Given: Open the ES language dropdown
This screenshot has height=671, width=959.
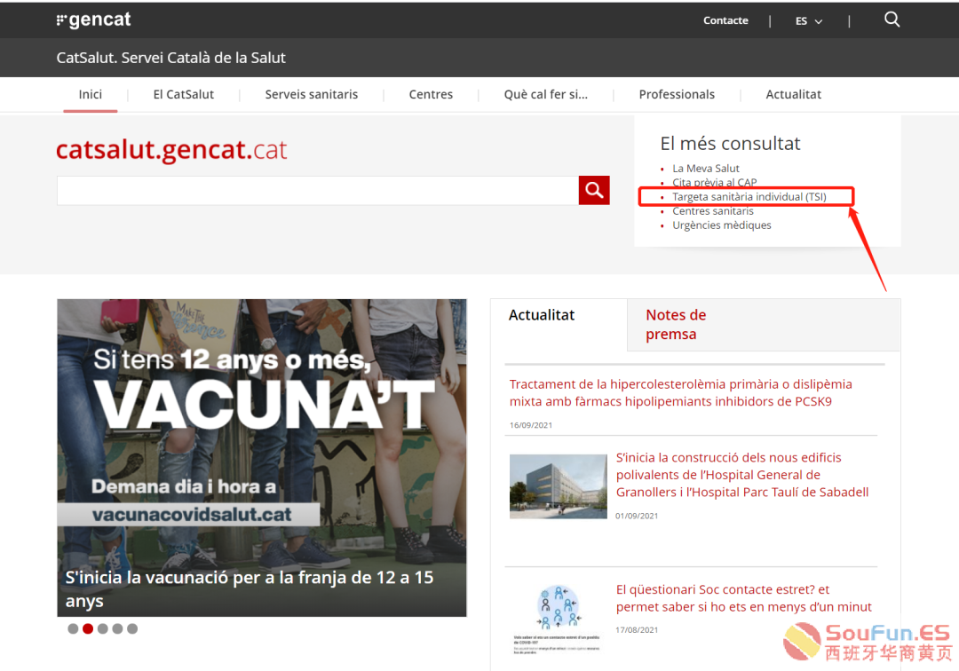Looking at the screenshot, I should click(809, 20).
